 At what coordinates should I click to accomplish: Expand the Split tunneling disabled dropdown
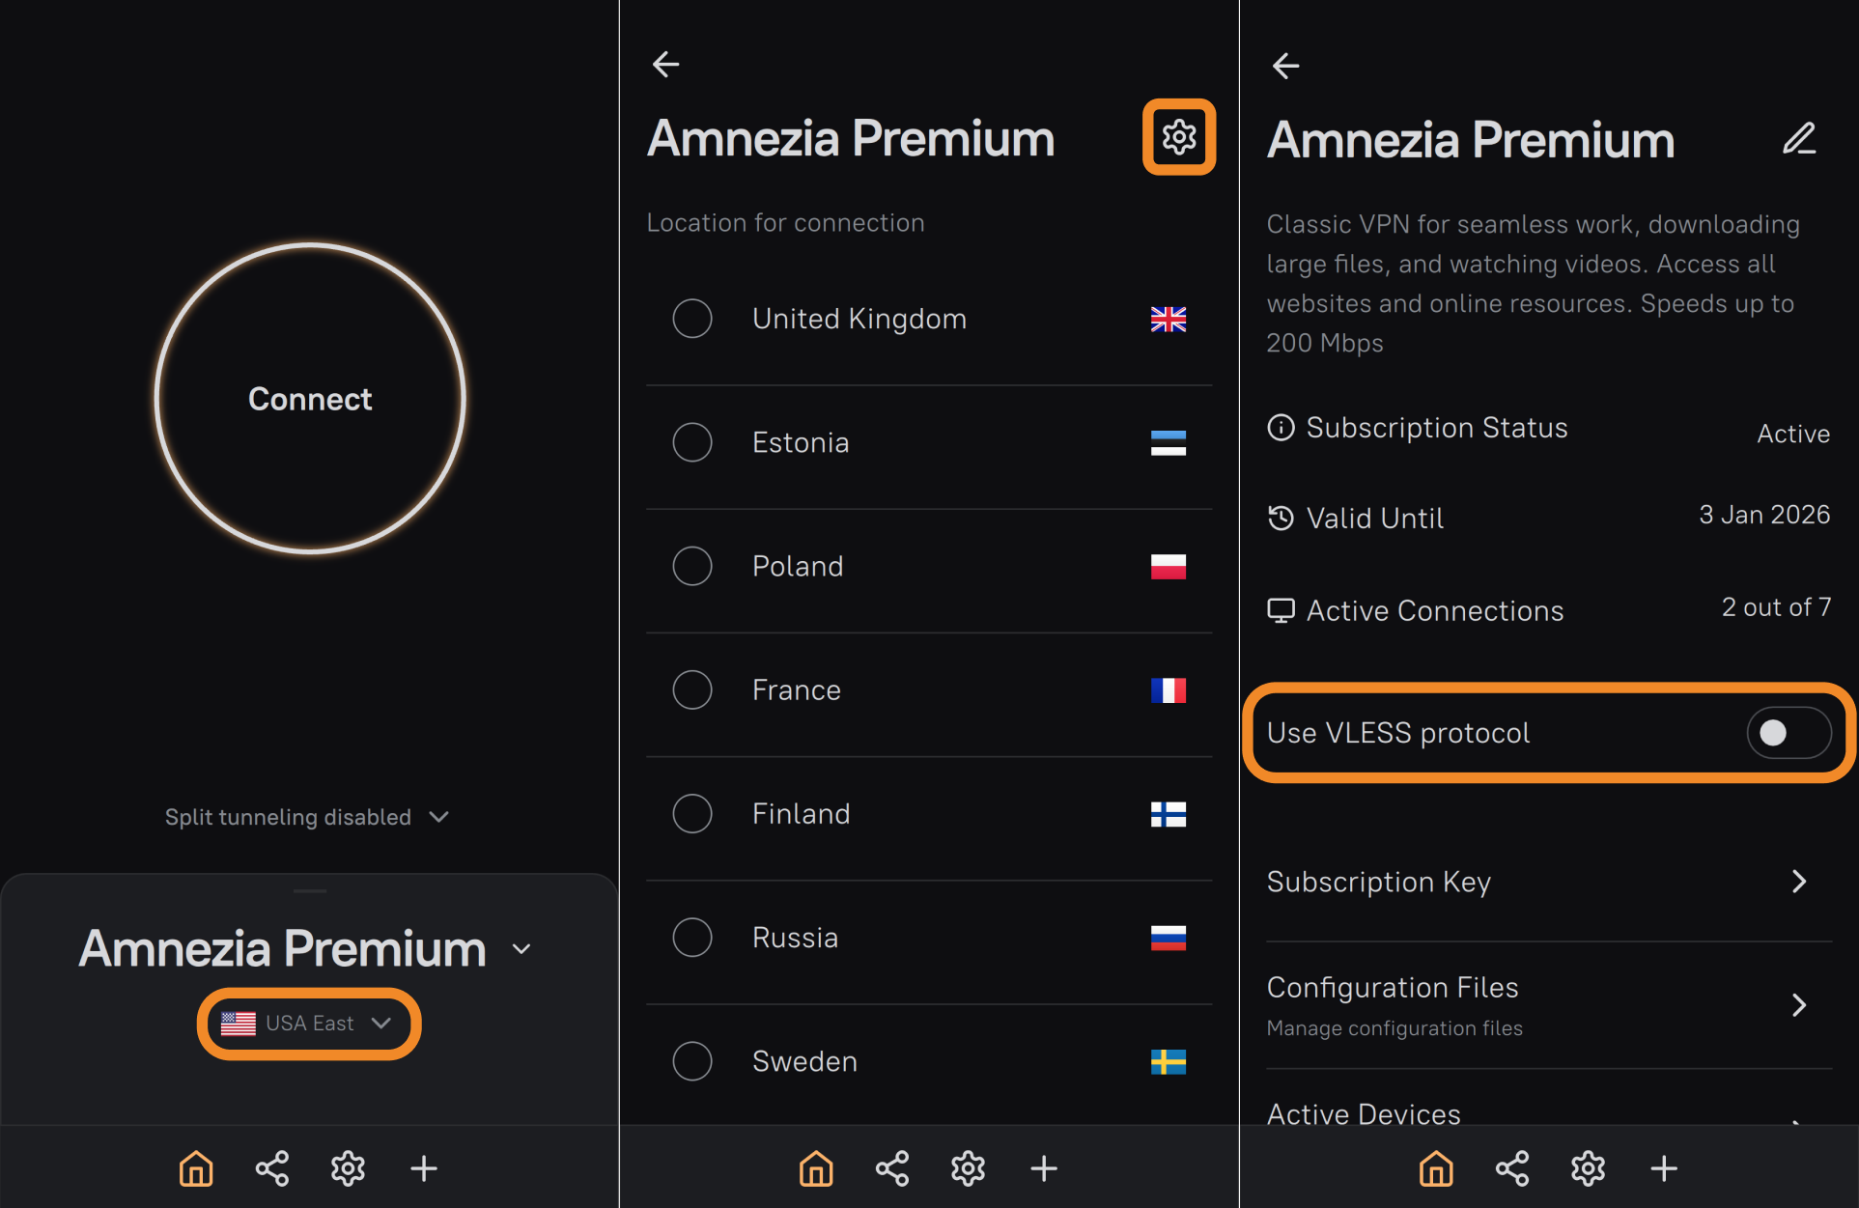coord(307,817)
